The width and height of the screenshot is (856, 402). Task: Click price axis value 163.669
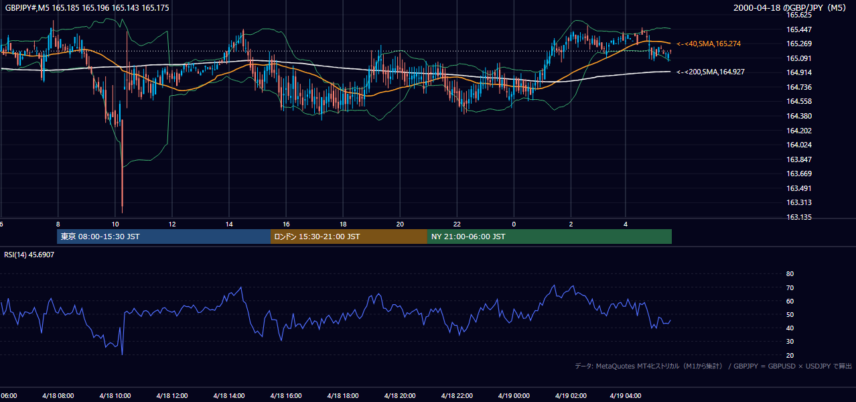click(x=798, y=174)
